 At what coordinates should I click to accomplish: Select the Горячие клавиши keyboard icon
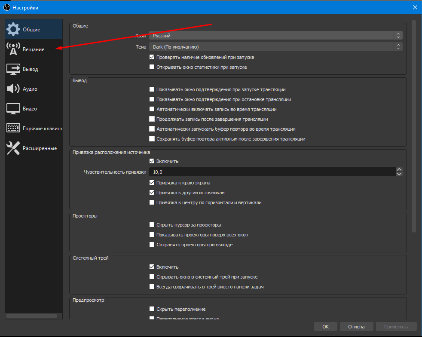(13, 129)
